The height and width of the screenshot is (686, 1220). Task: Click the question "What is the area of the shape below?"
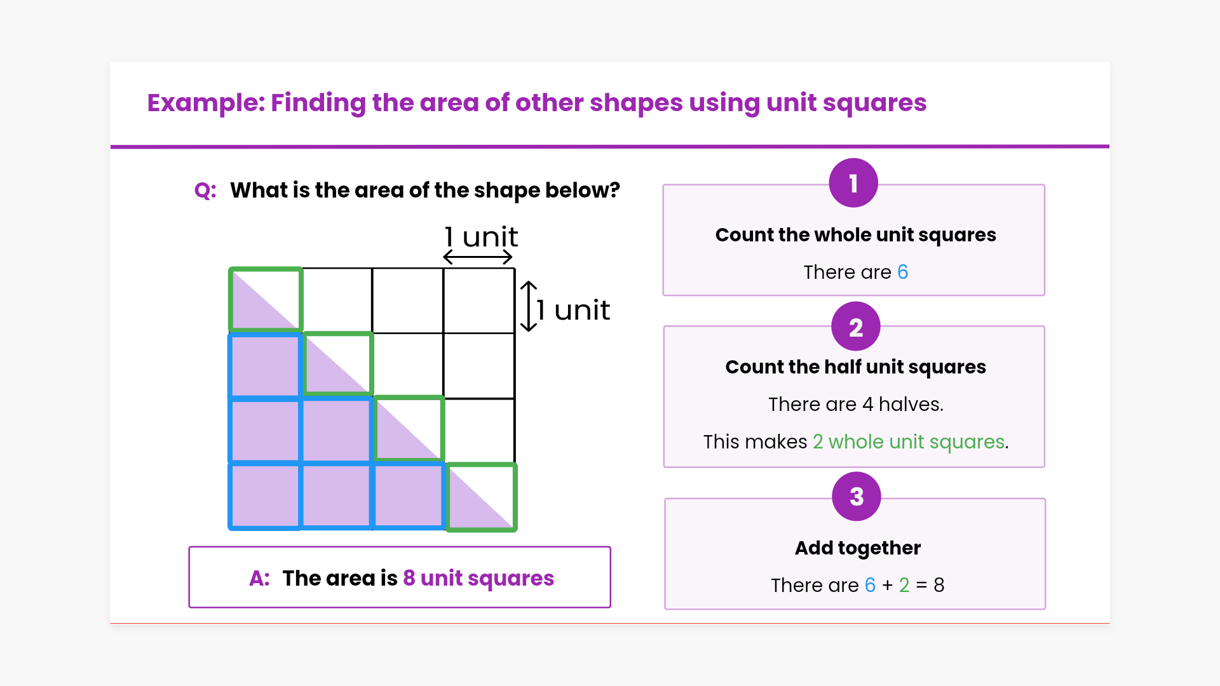click(x=424, y=191)
